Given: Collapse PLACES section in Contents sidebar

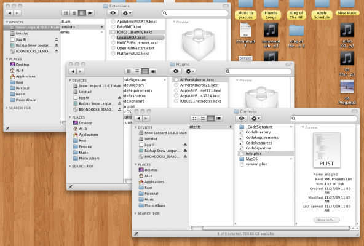Looking at the screenshot, I should pyautogui.click(x=136, y=164).
